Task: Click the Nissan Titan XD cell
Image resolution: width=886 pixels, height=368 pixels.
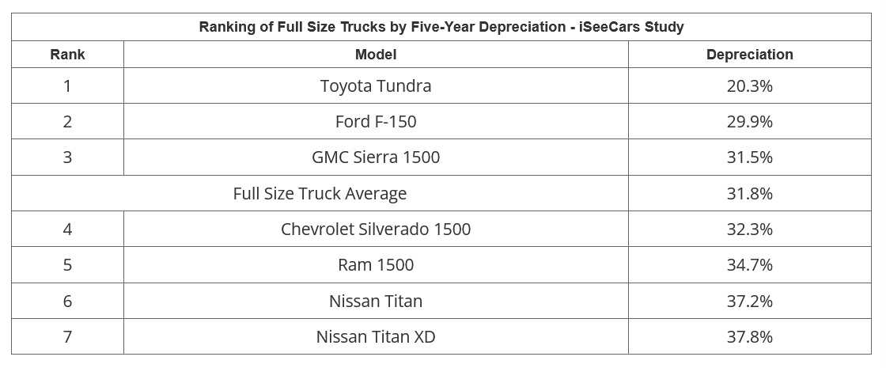Action: pyautogui.click(x=376, y=336)
